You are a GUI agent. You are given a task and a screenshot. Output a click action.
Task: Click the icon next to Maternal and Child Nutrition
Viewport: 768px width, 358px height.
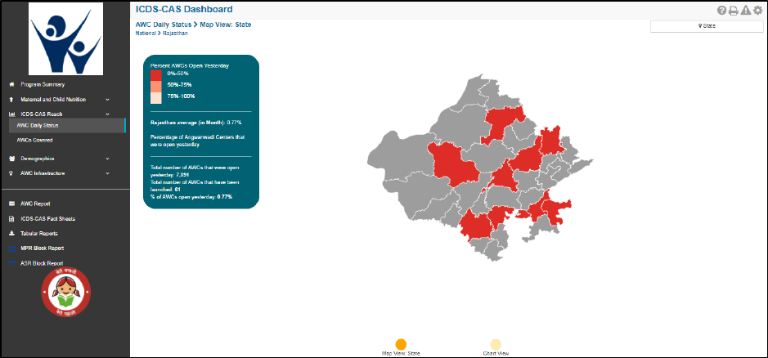tap(12, 100)
